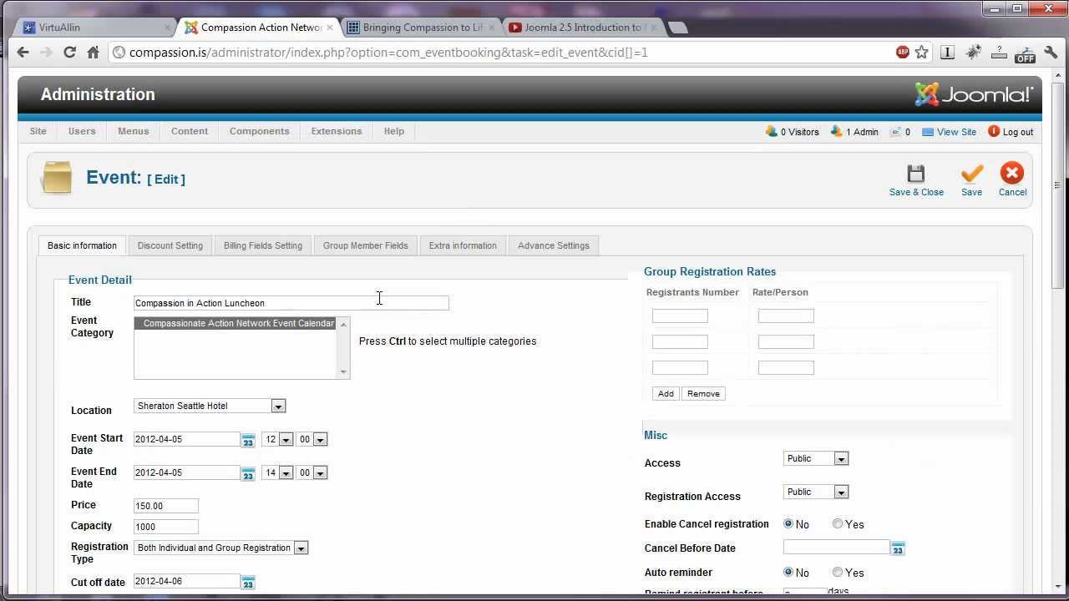Bookmark the page with star icon
This screenshot has height=601, width=1069.
tap(922, 52)
